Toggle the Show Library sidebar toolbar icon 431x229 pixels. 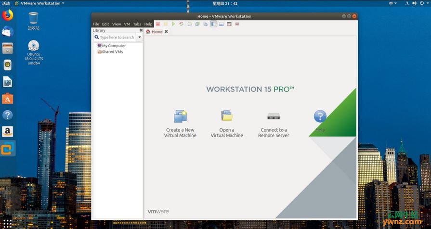click(x=214, y=24)
